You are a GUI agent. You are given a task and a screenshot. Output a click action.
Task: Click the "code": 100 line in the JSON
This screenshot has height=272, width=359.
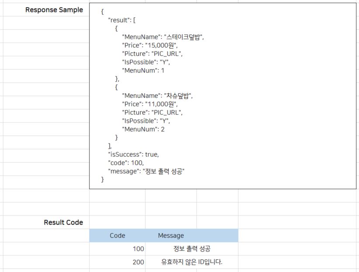tap(125, 163)
